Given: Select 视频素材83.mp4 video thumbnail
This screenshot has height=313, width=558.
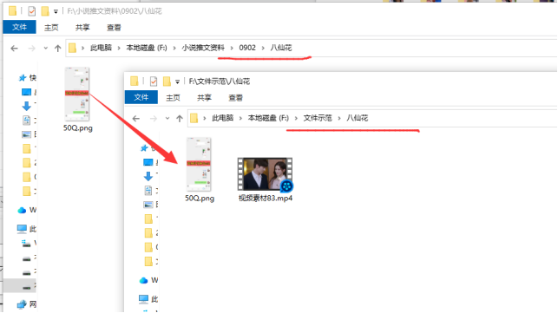Looking at the screenshot, I should 266,174.
